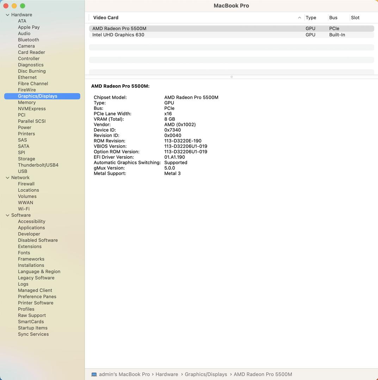Viewport: 378px width, 380px height.
Task: Select SATA in the sidebar
Action: (x=24, y=146)
